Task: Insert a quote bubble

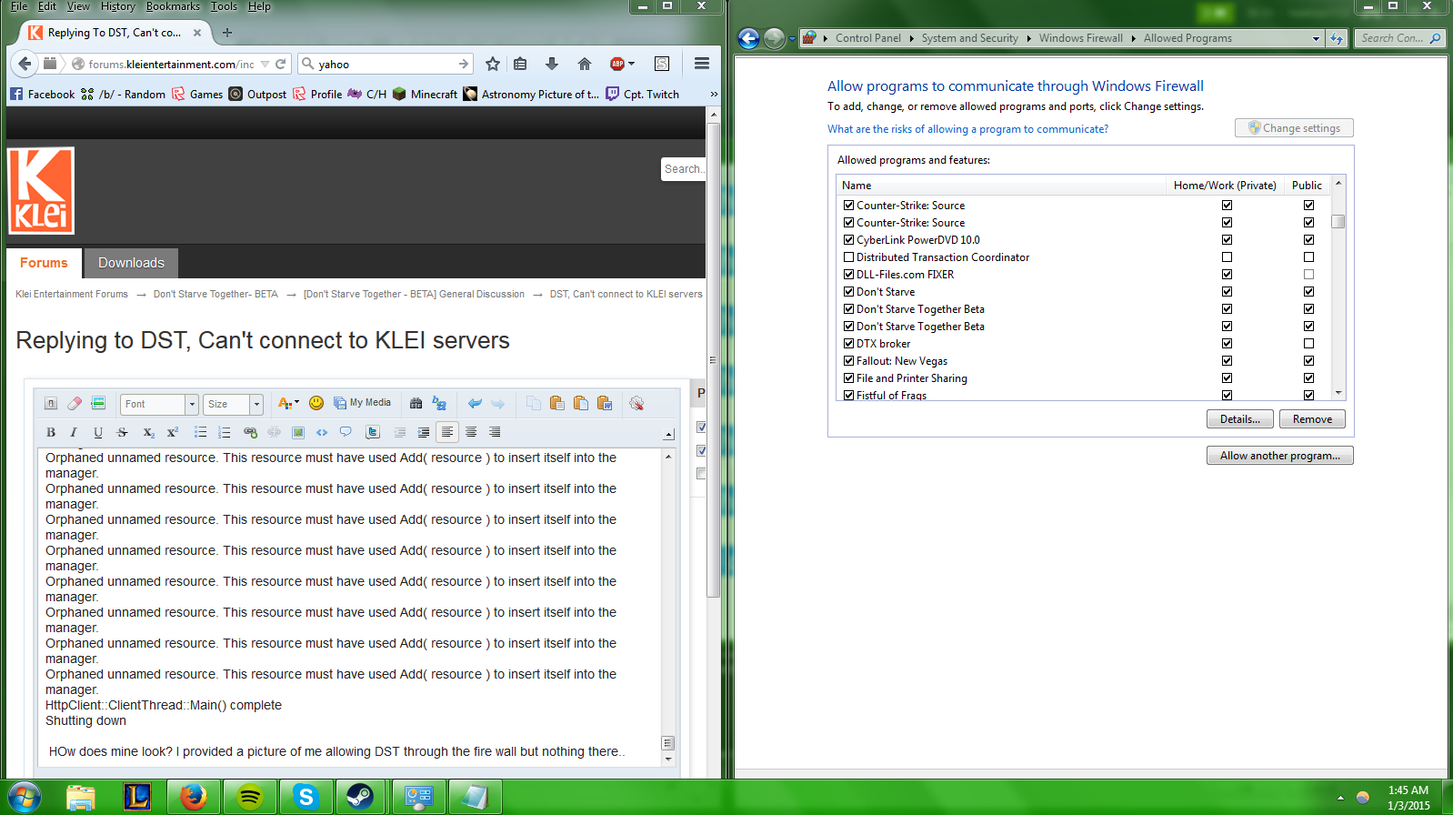Action: (346, 432)
